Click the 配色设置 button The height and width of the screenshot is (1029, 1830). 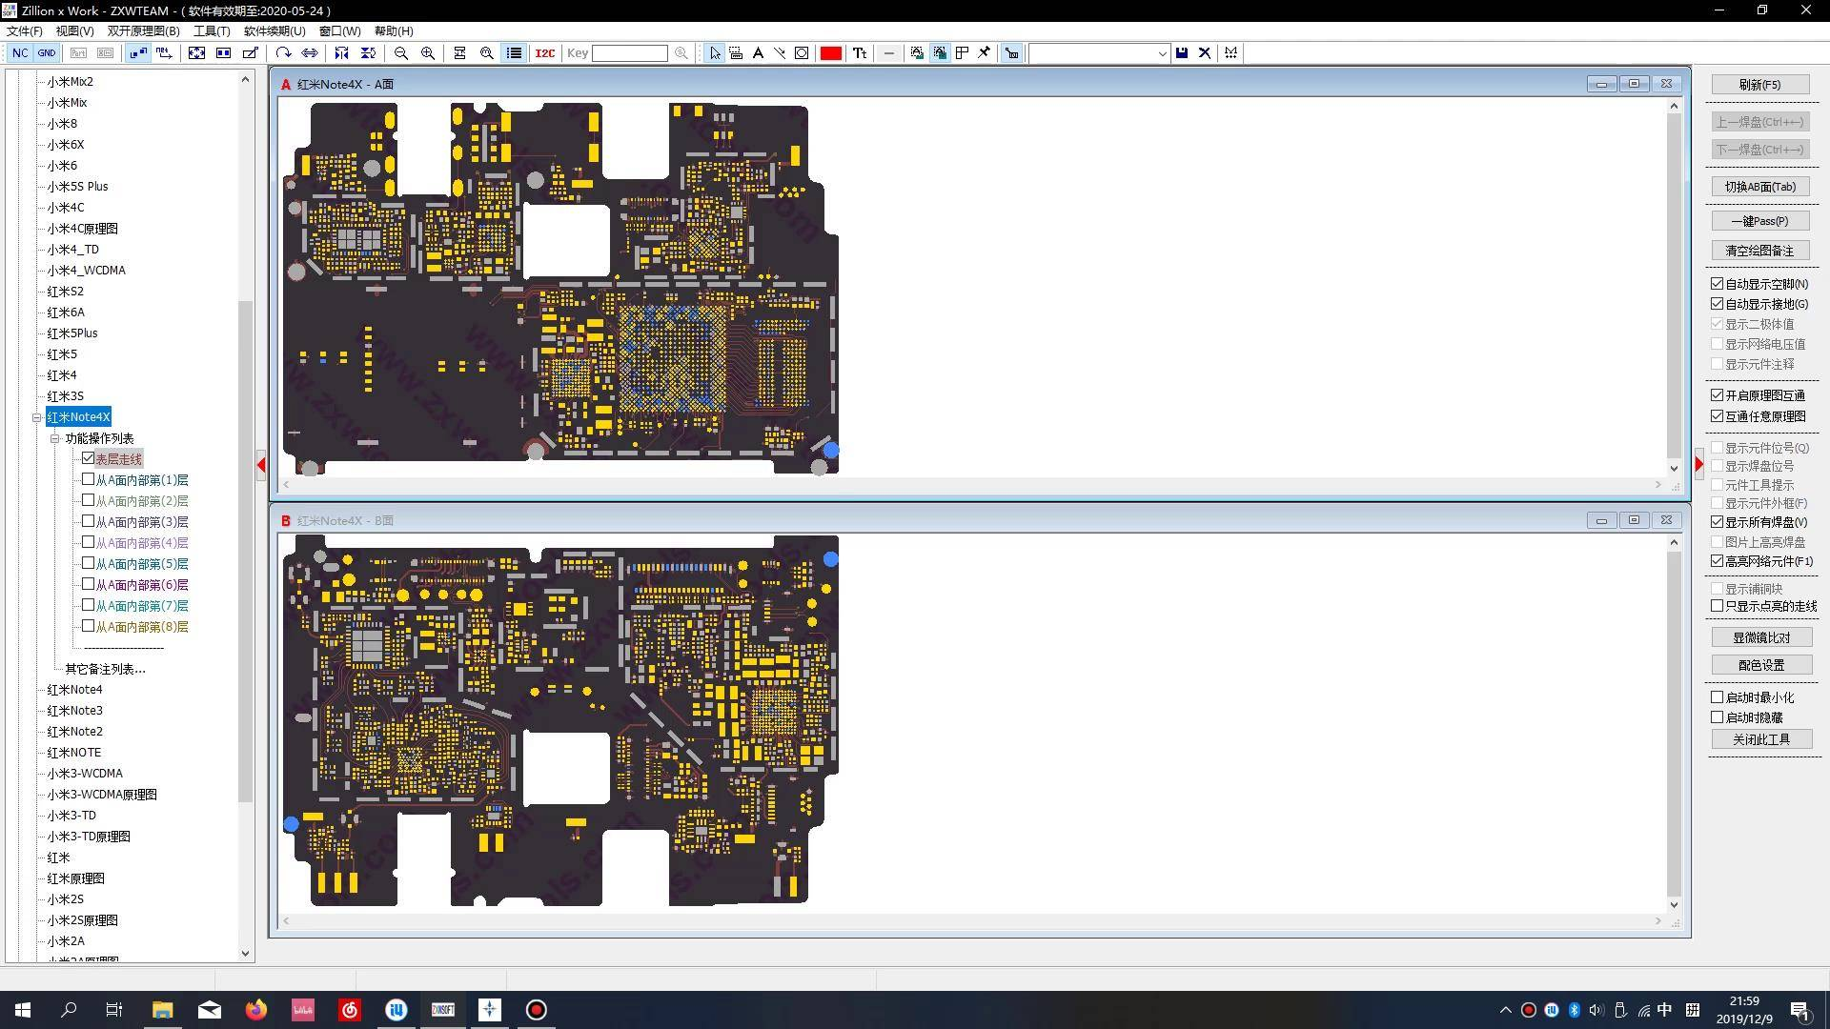(x=1759, y=665)
